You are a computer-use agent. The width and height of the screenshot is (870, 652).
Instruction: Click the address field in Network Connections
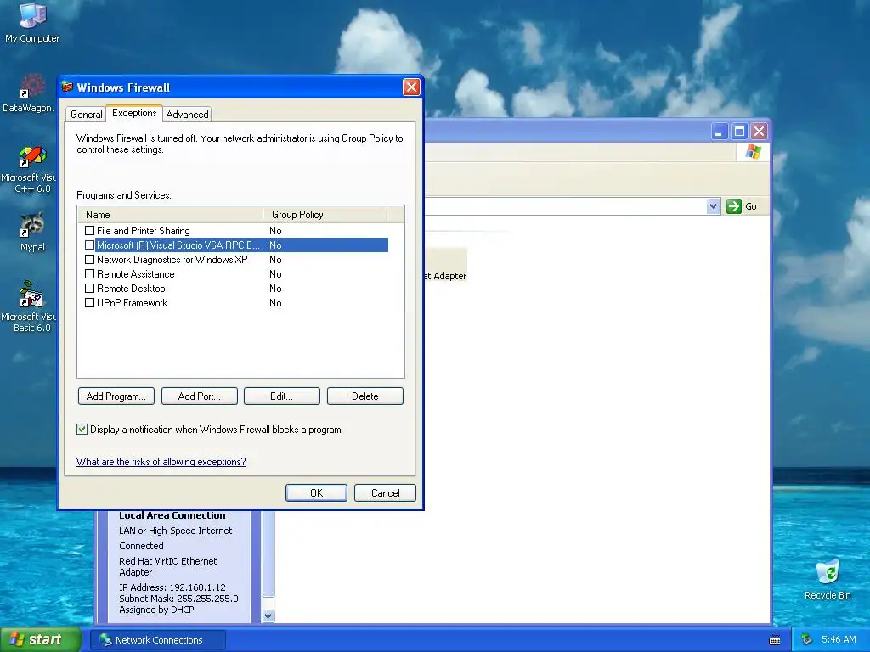(565, 206)
